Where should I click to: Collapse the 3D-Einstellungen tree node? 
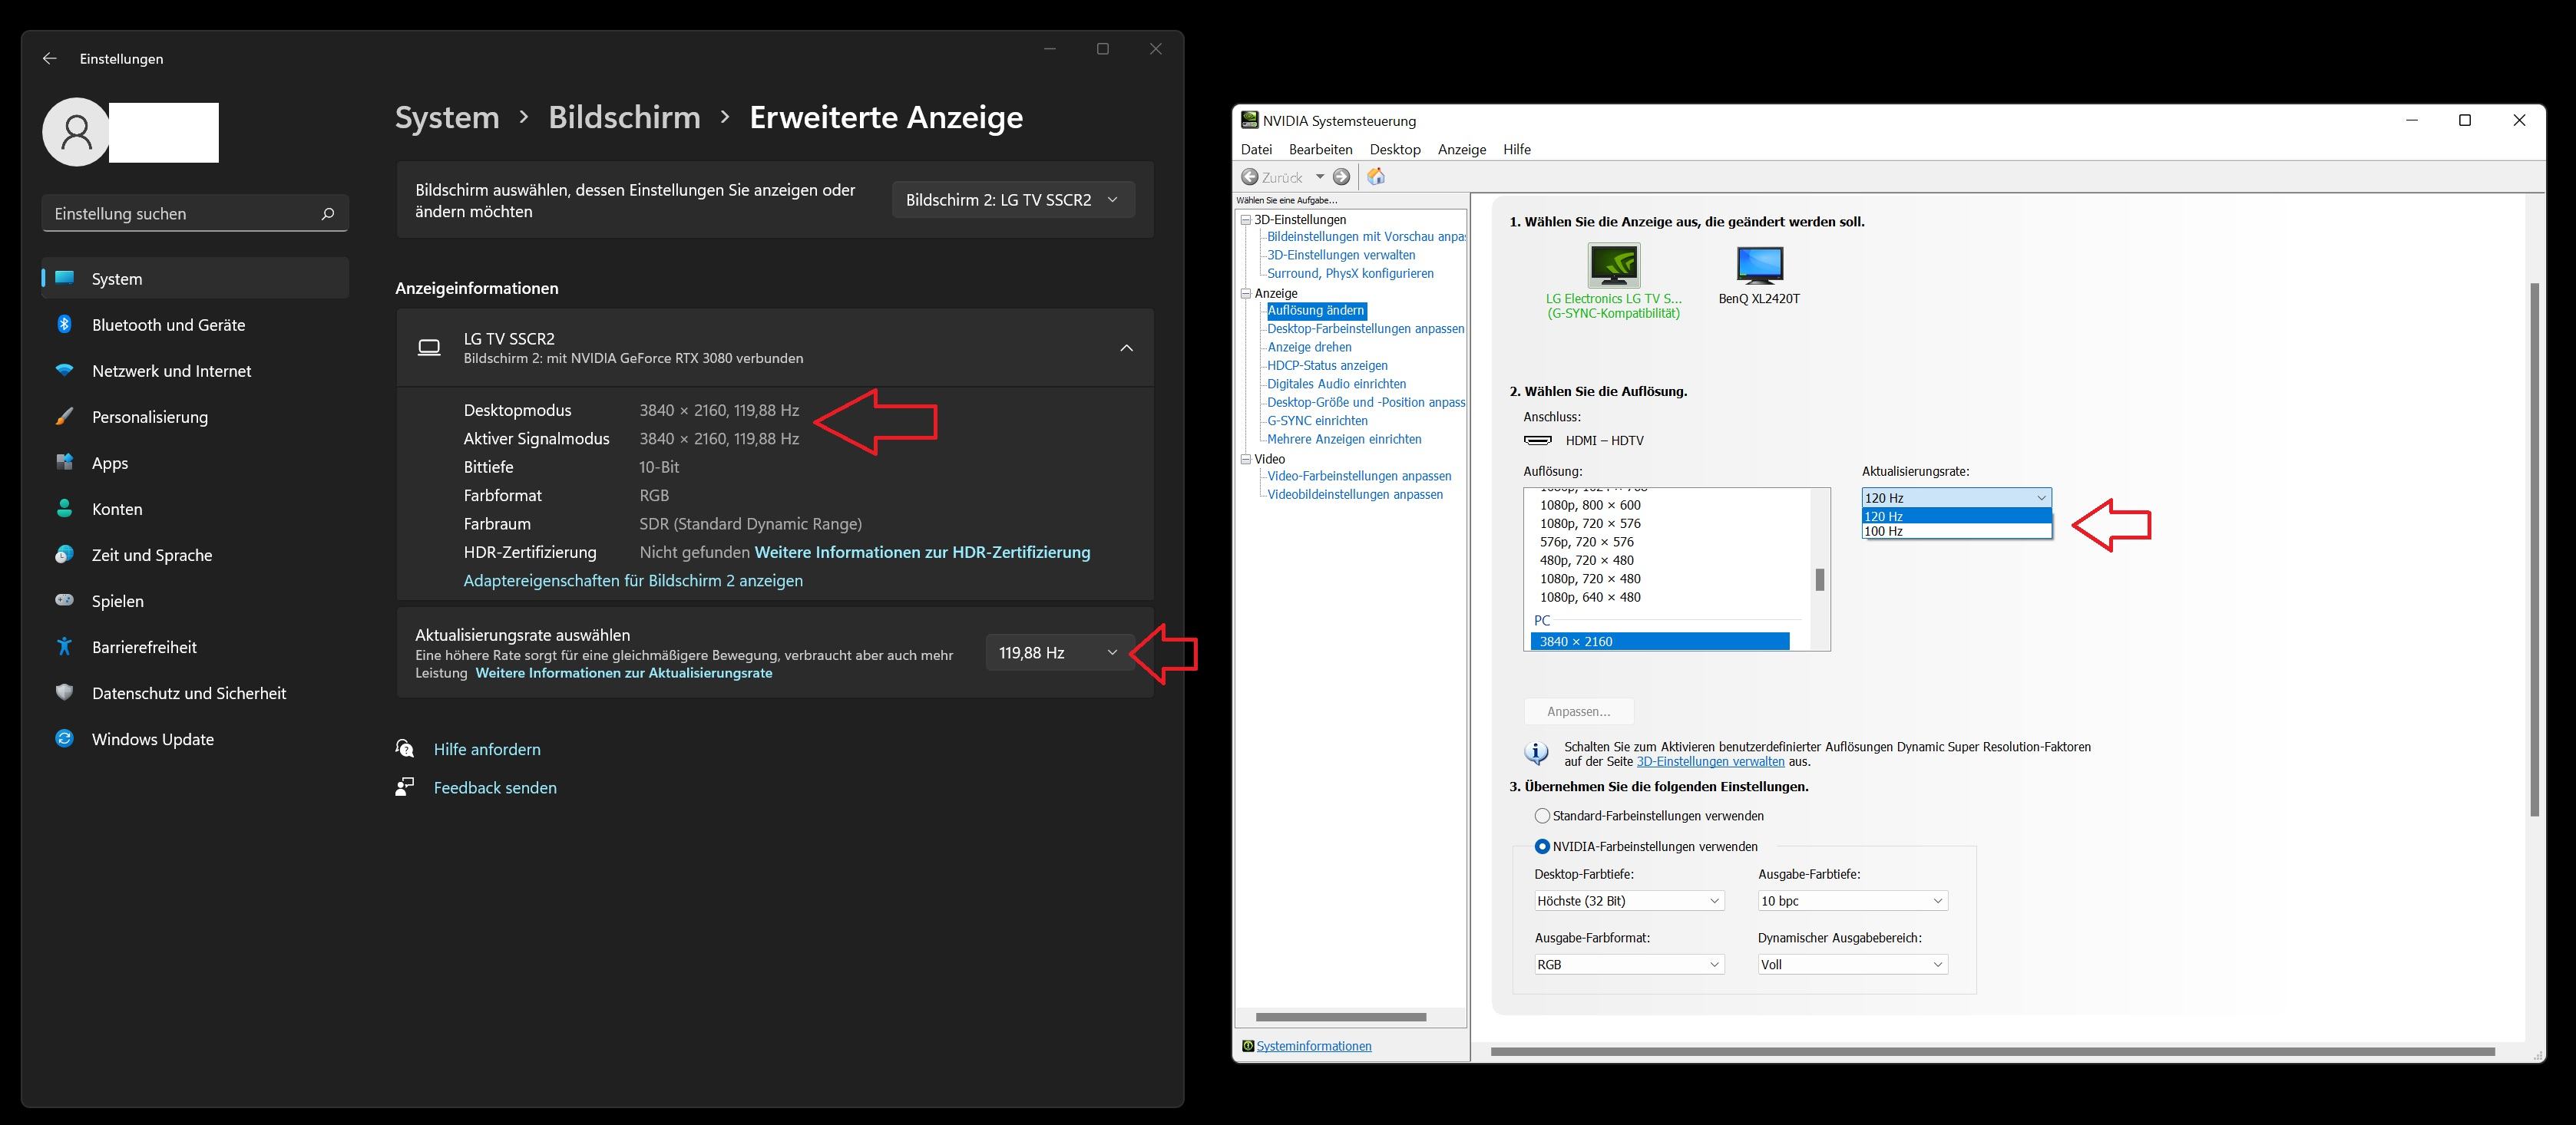click(x=1246, y=219)
